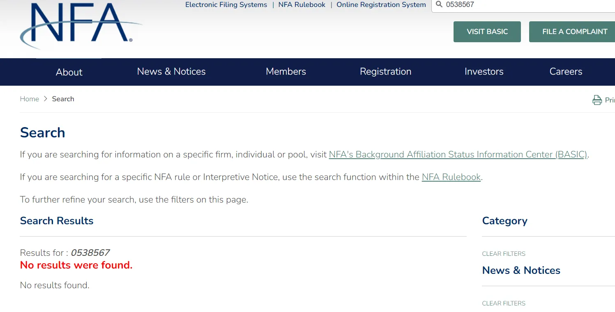The width and height of the screenshot is (615, 312).
Task: Open the Investors menu
Action: click(484, 72)
